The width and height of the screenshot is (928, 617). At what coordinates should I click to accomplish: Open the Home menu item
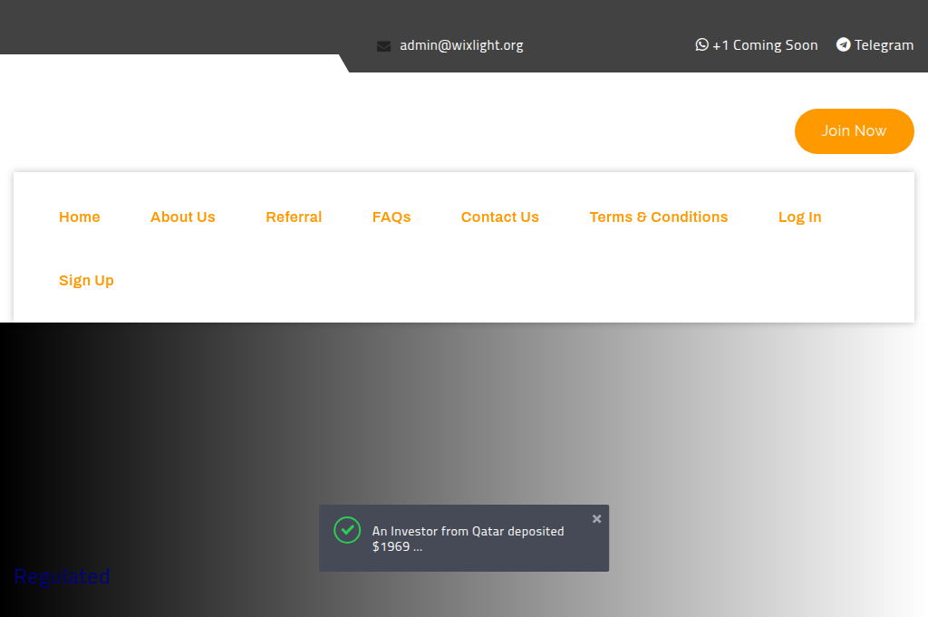click(x=79, y=217)
